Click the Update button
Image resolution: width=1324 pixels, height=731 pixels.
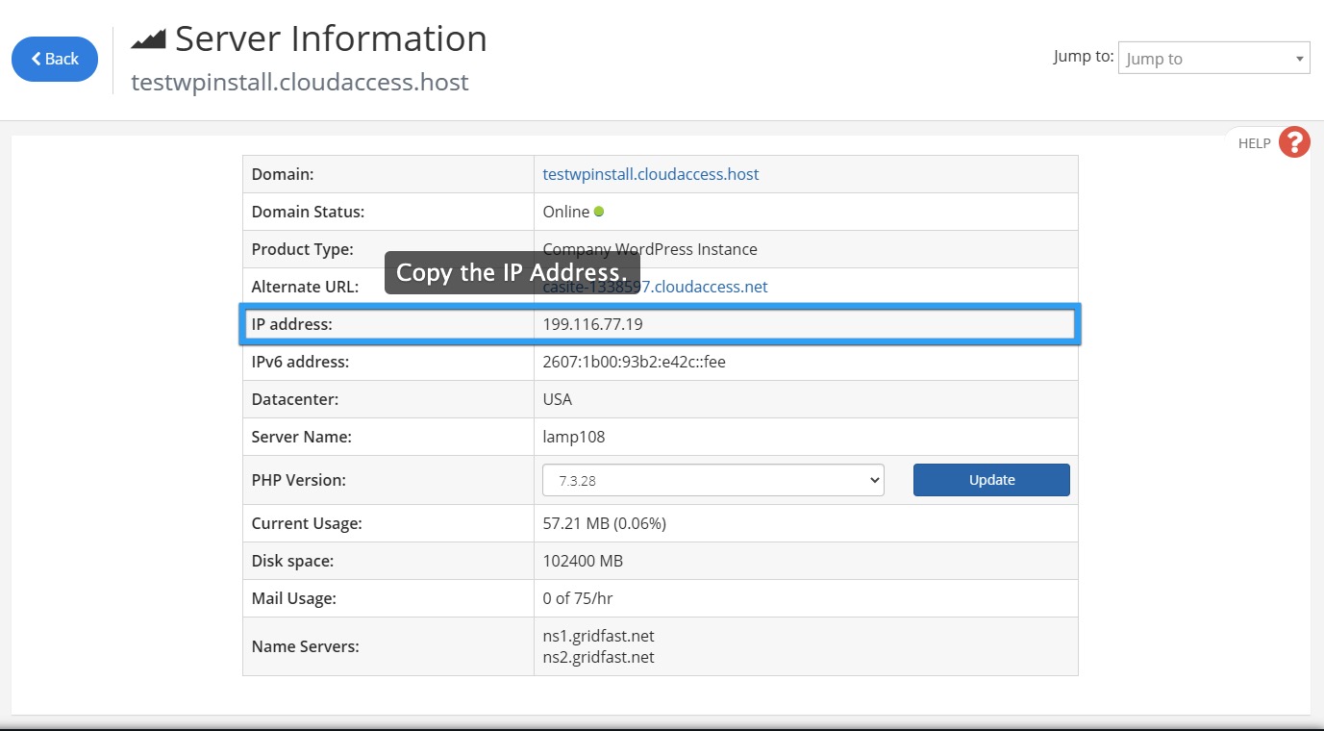tap(991, 480)
